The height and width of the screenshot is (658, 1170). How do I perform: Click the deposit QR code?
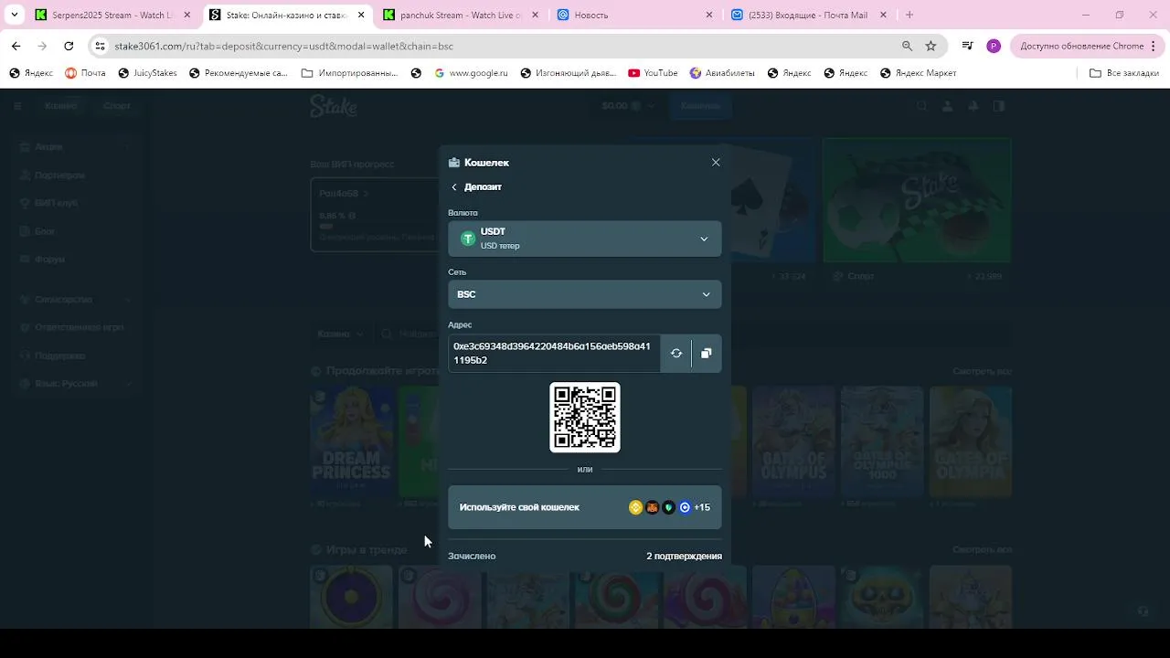[585, 418]
